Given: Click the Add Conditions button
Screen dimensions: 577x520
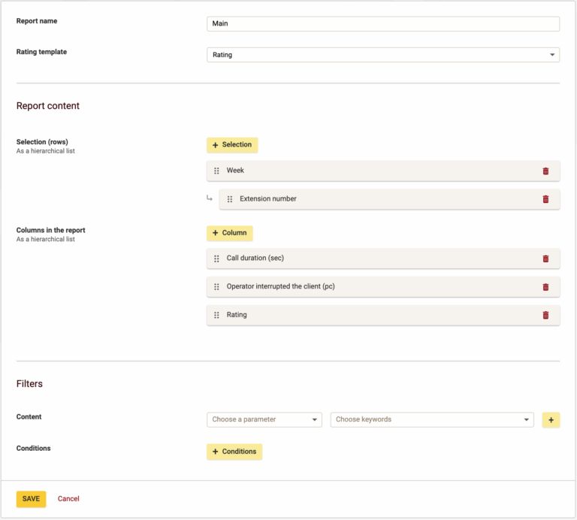Looking at the screenshot, I should (234, 452).
